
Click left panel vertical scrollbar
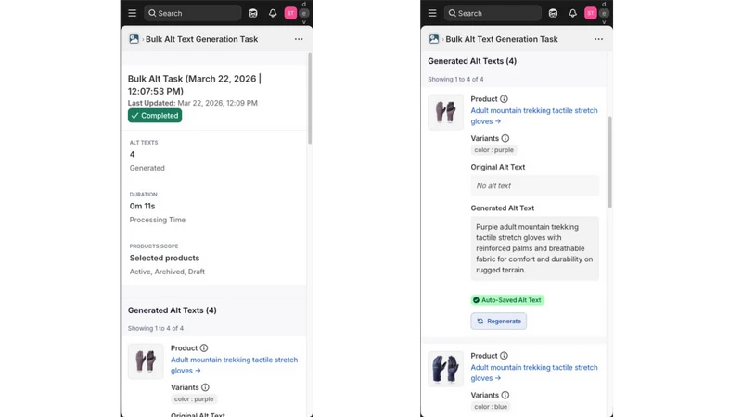tap(310, 98)
